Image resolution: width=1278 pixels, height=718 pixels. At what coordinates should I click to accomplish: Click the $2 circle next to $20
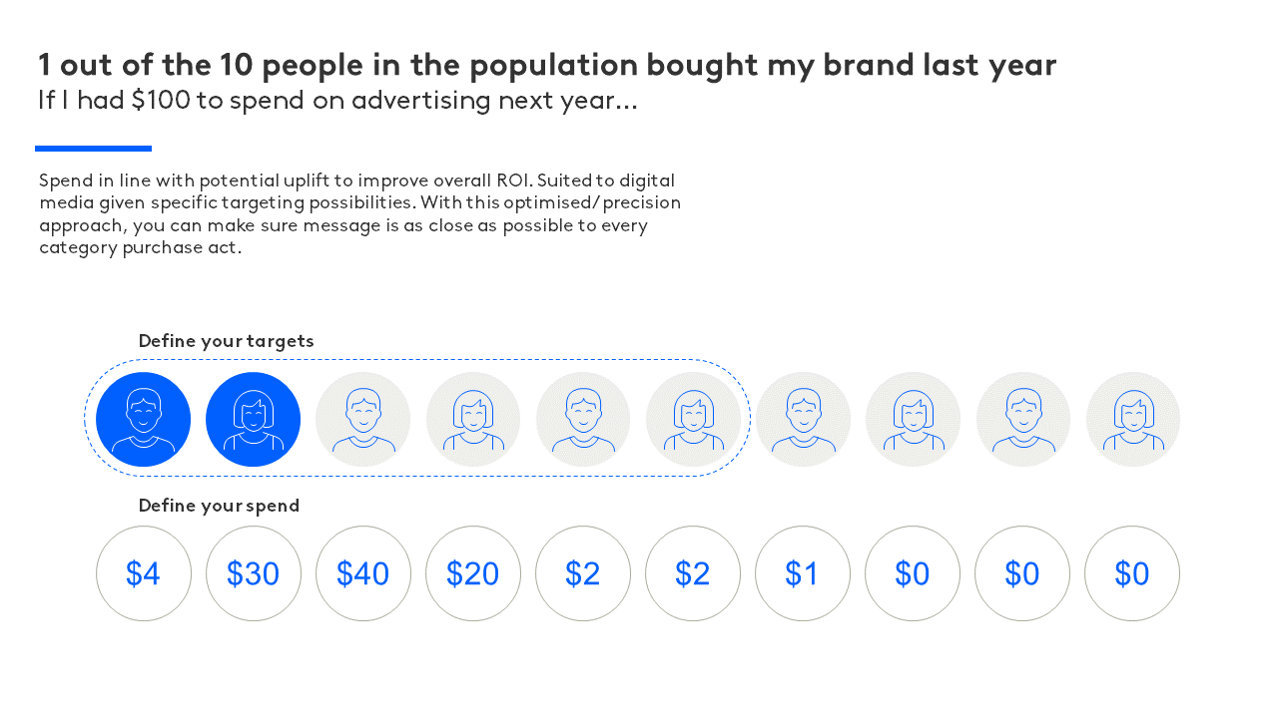583,573
